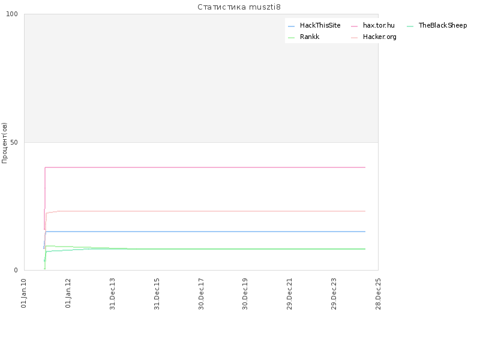Click the Процент(ов) y-axis label
This screenshot has width=480, height=360.
click(x=4, y=143)
